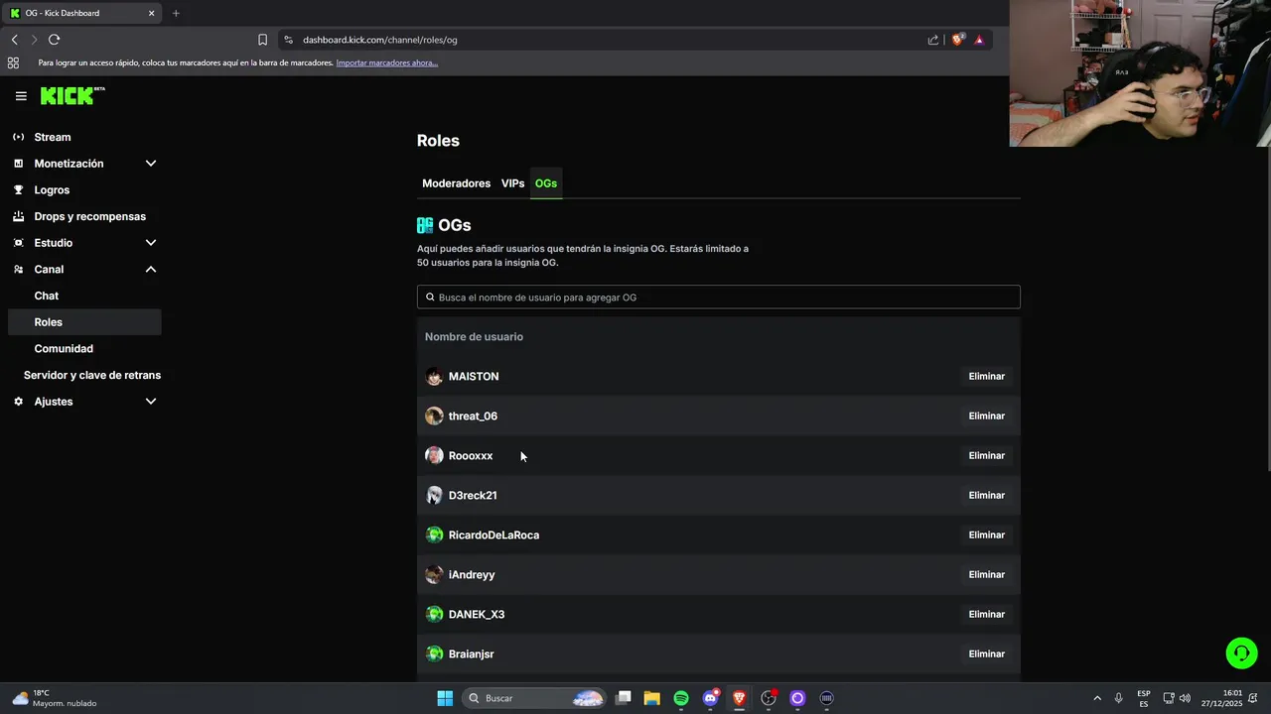1271x714 pixels.
Task: Open the weather widget on taskbar
Action: point(55,698)
